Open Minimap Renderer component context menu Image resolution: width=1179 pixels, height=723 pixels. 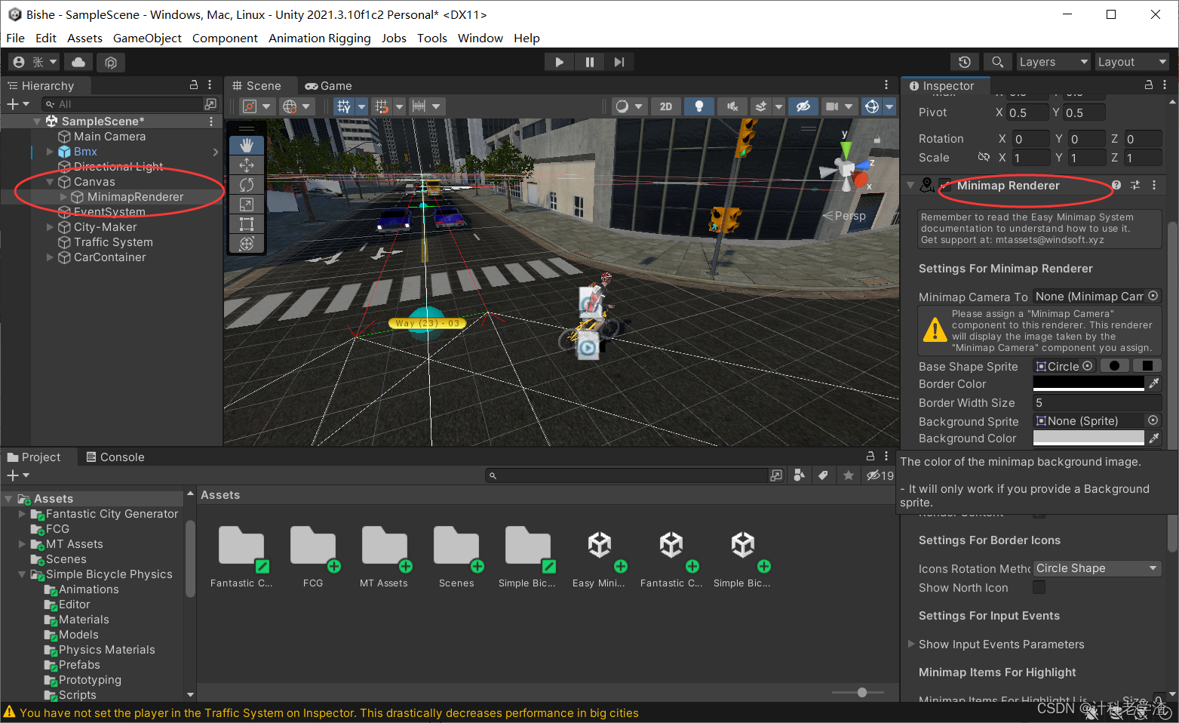point(1154,185)
